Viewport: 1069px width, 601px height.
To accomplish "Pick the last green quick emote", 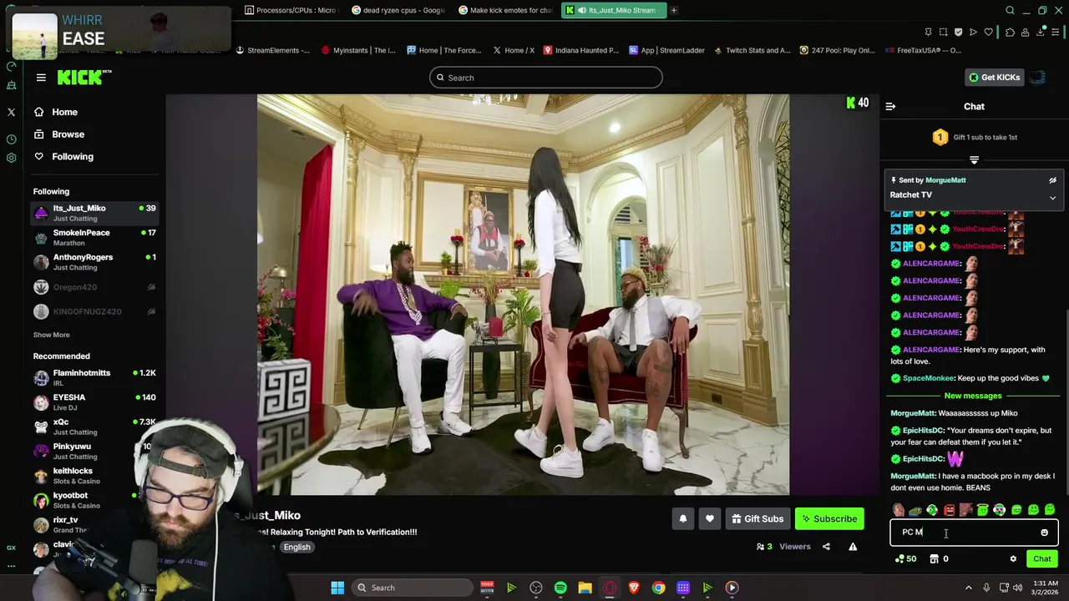I will 1050,510.
